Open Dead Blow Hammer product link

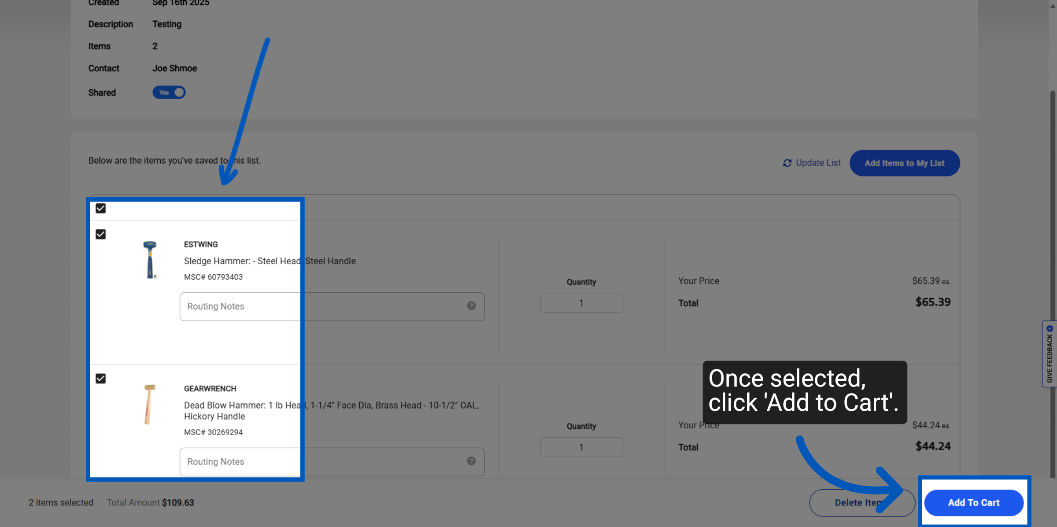coord(331,411)
